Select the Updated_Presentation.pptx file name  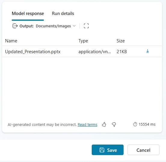point(33,52)
